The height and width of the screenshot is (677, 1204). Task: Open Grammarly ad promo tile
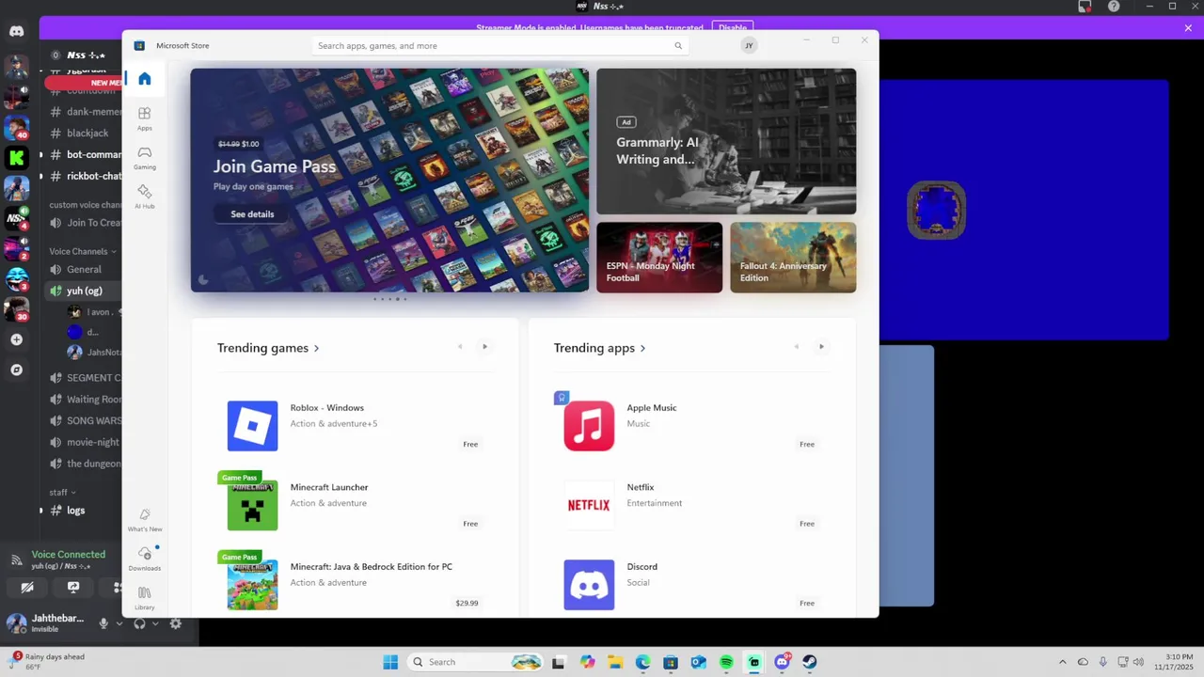(726, 141)
